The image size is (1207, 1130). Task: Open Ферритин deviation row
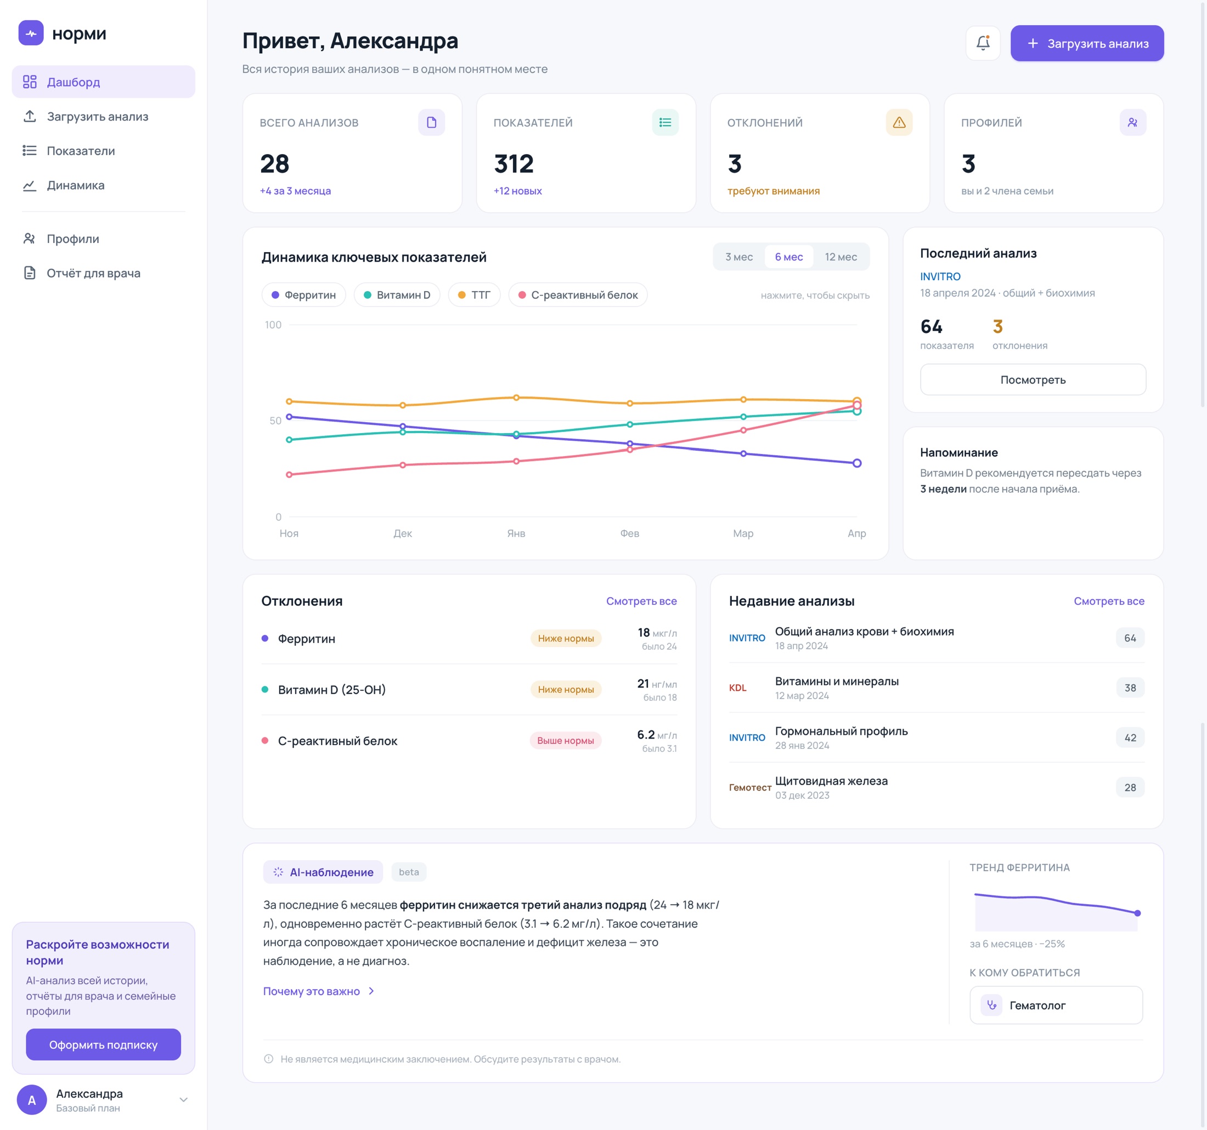[x=469, y=638]
